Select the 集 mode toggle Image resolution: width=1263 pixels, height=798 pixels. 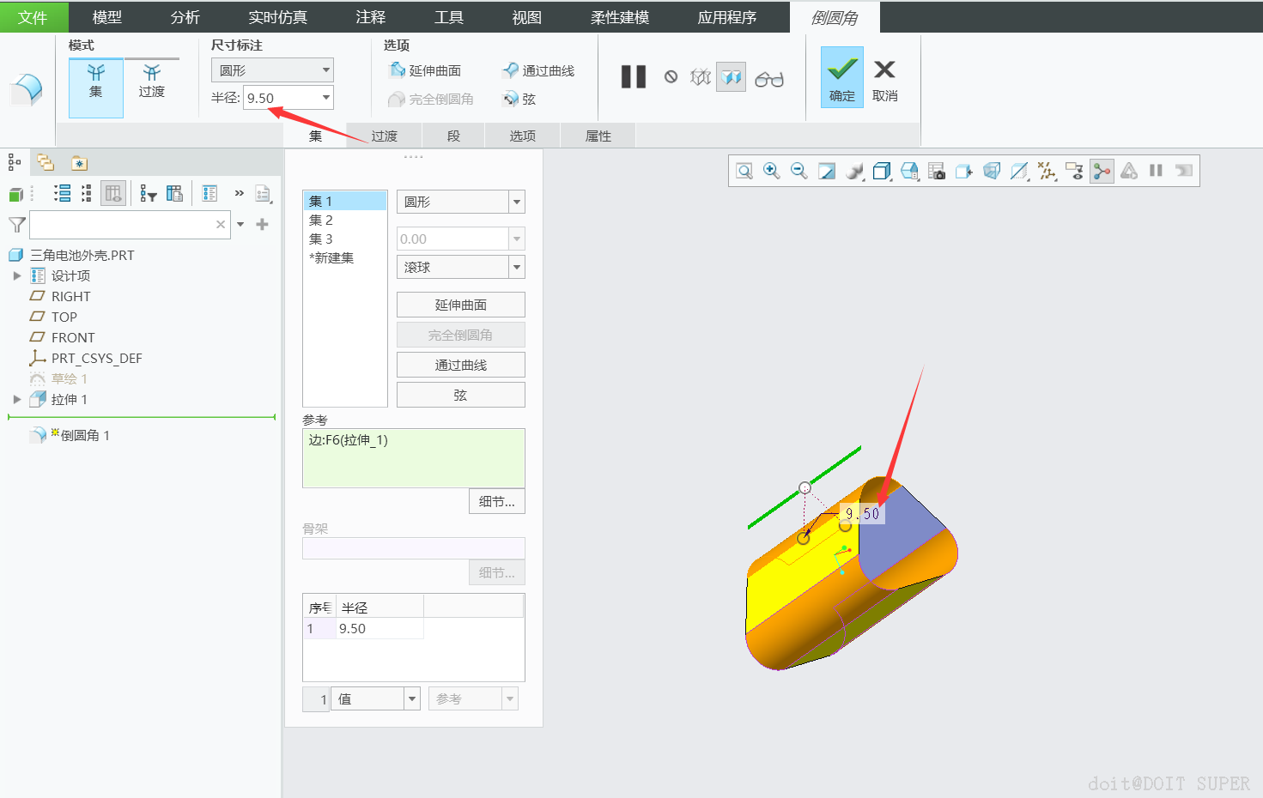pyautogui.click(x=96, y=81)
